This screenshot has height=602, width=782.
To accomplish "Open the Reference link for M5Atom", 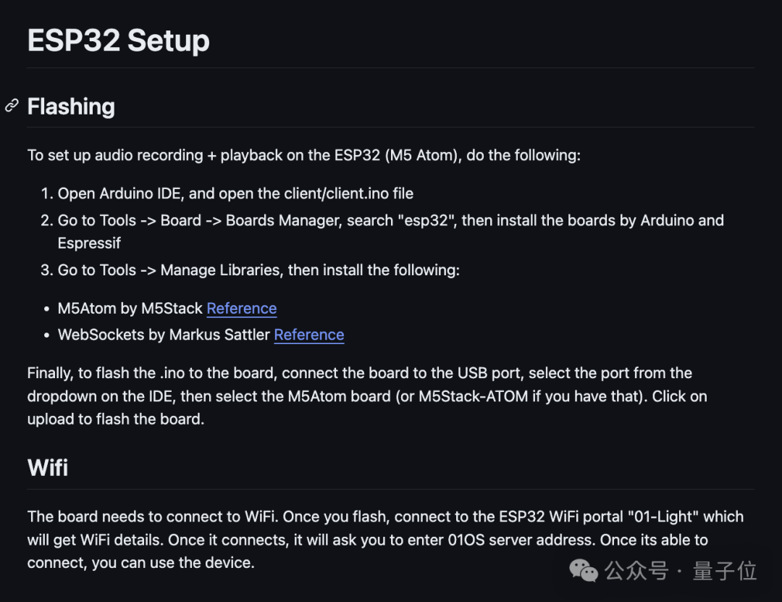I will click(241, 308).
